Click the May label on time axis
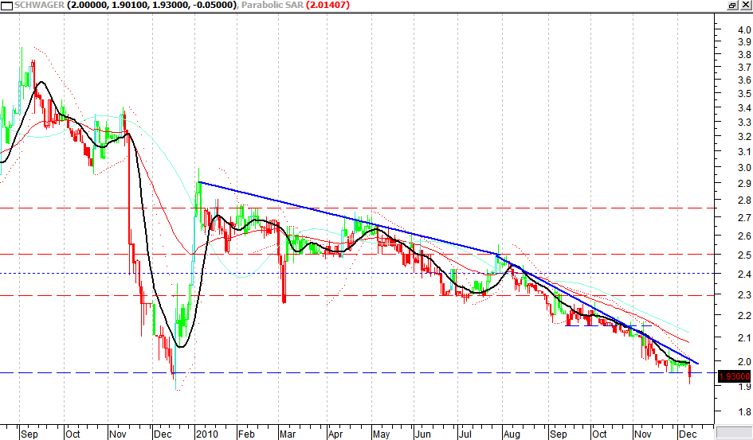Image resolution: width=753 pixels, height=440 pixels. [x=382, y=434]
